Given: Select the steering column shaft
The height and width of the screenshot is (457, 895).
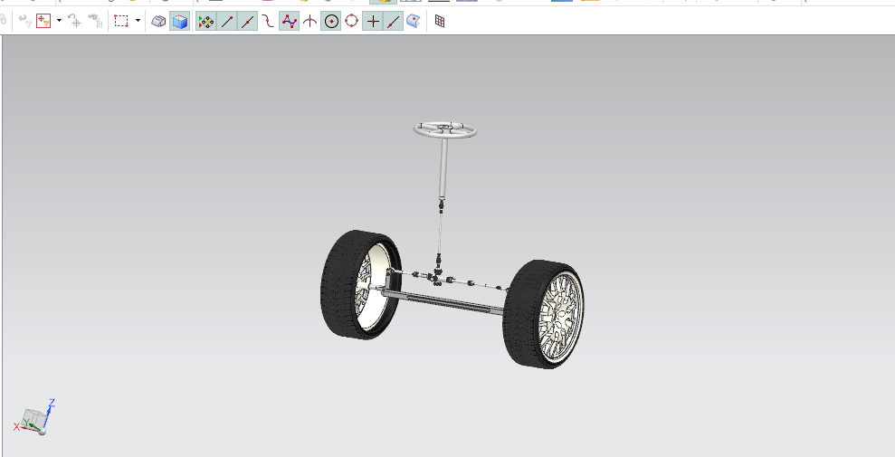Looking at the screenshot, I should [x=443, y=168].
